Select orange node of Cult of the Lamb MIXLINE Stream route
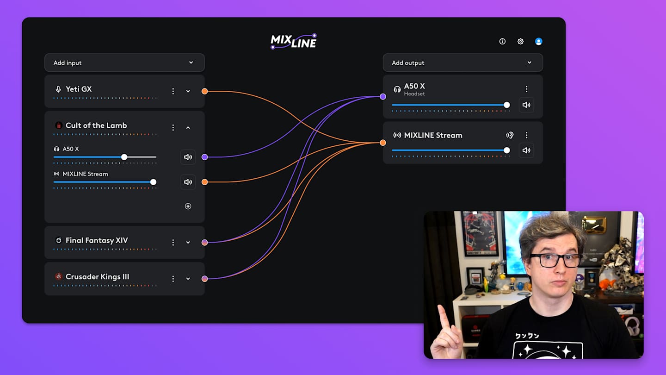Screen dimensions: 666x375 tap(204, 182)
